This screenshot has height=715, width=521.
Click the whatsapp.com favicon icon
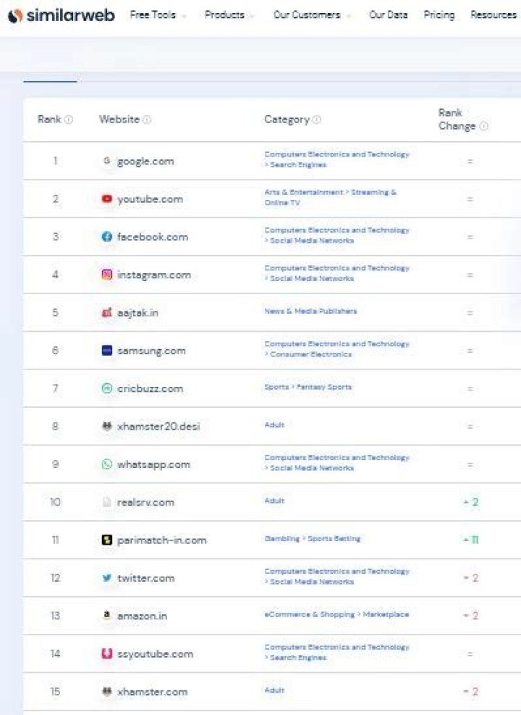coord(106,464)
